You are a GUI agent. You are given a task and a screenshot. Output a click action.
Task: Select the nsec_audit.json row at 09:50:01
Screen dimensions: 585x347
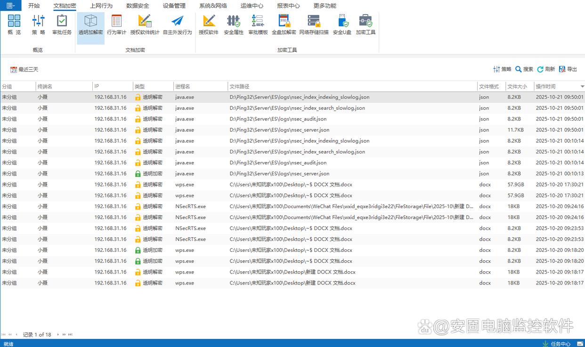(x=278, y=119)
